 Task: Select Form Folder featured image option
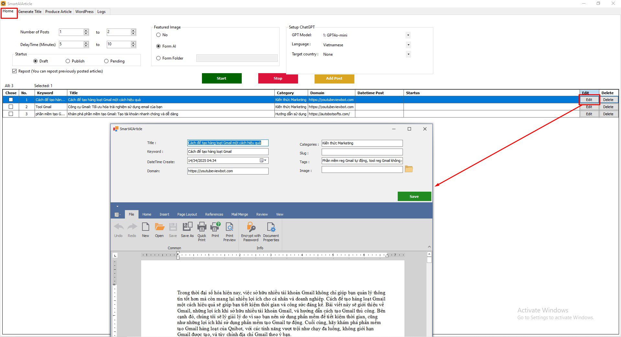(x=159, y=58)
